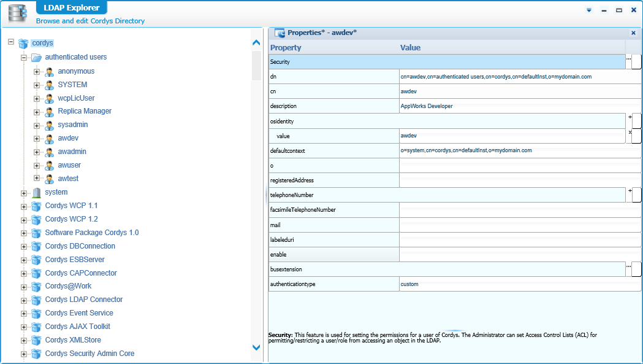Click the Cordys DBConnection package icon
Image resolution: width=643 pixels, height=364 pixels.
pos(37,247)
